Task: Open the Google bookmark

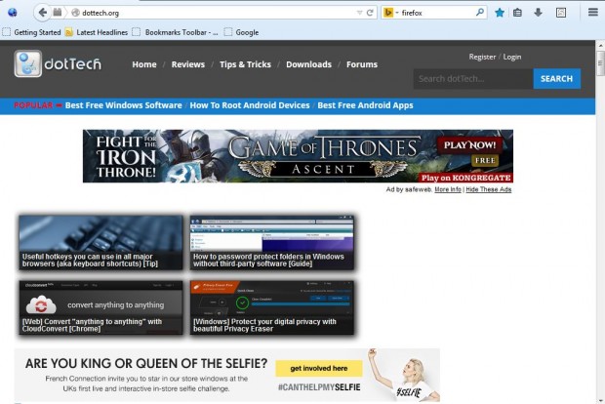Action: (x=242, y=32)
